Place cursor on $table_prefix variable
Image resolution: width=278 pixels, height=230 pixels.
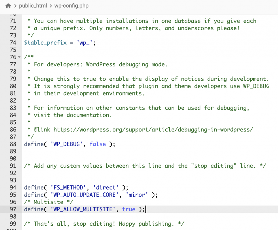point(45,43)
